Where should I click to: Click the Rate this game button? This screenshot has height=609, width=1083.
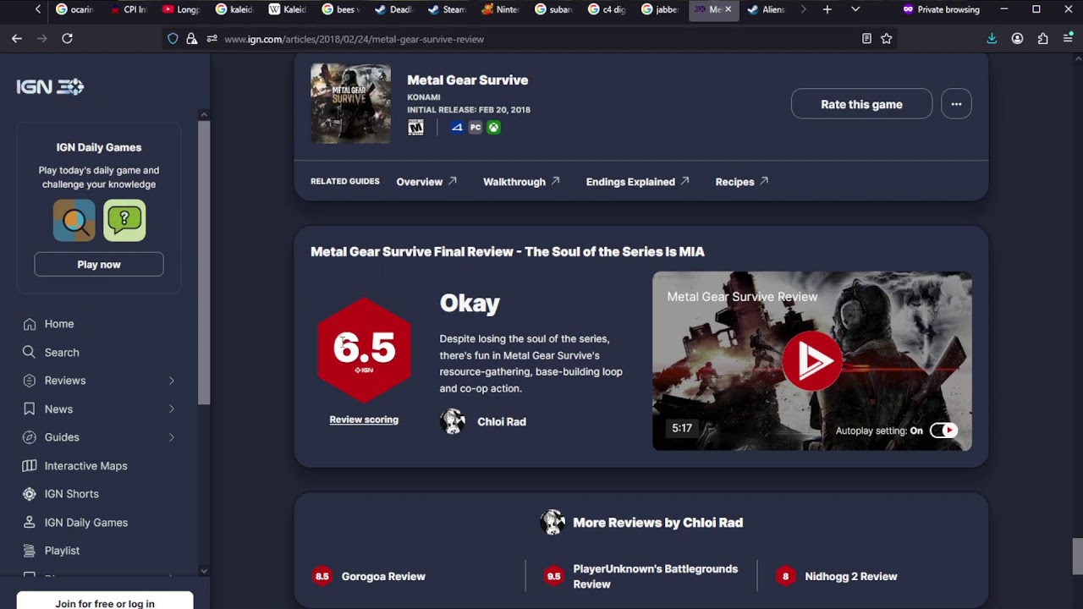click(861, 104)
